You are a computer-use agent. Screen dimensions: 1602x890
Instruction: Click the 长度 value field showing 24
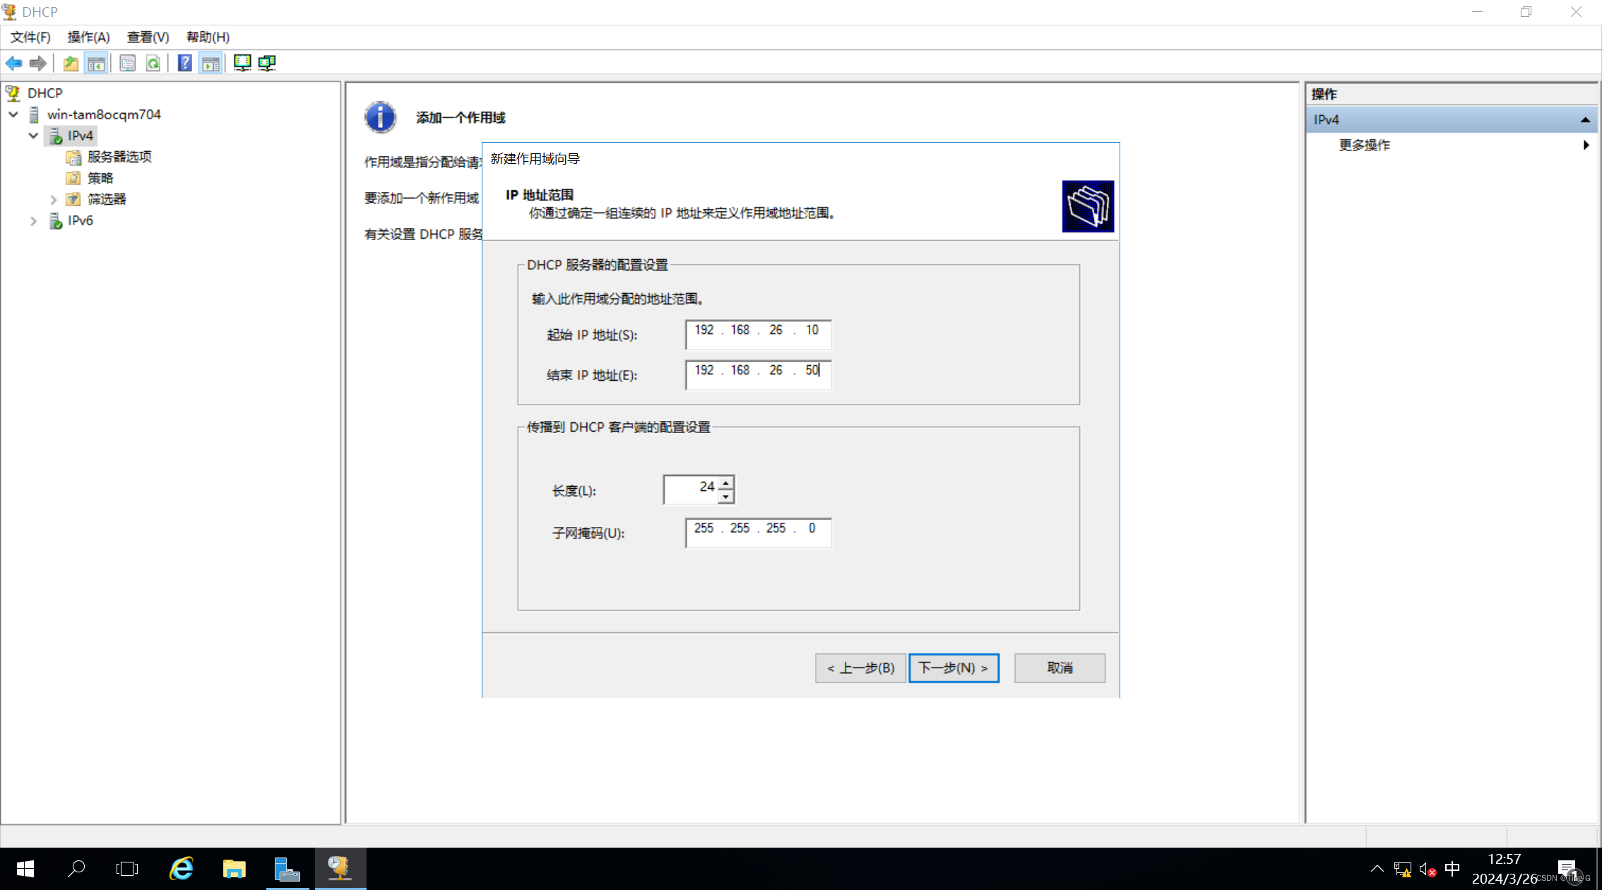[x=691, y=490]
